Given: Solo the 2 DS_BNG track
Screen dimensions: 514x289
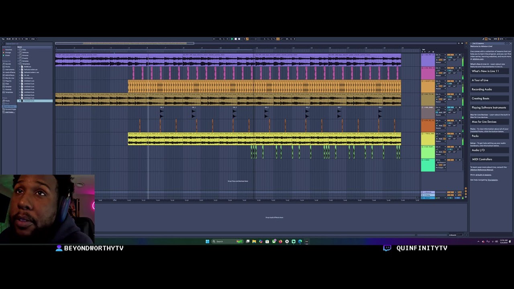Looking at the screenshot, I should click(x=456, y=68).
